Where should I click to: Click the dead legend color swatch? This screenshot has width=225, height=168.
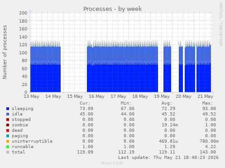tap(8, 130)
